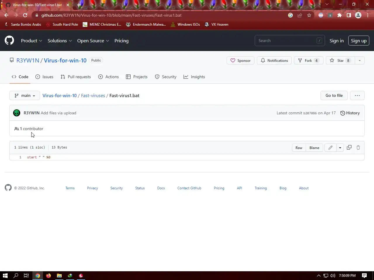Image resolution: width=374 pixels, height=280 pixels.
Task: Switch to the Issues tab
Action: pos(44,77)
